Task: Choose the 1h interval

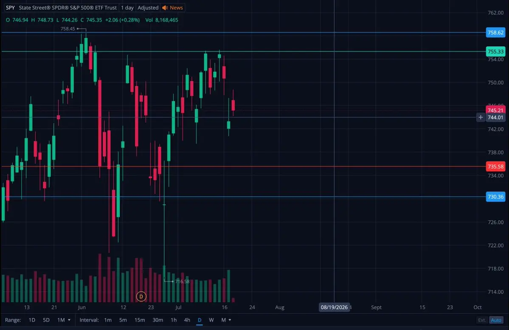Action: (x=174, y=320)
